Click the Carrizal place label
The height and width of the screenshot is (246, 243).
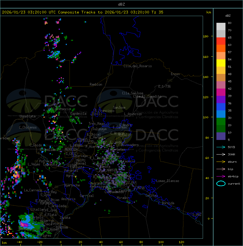86,196
